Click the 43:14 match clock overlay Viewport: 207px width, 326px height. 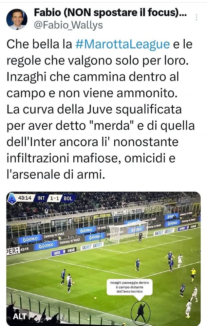click(x=25, y=198)
